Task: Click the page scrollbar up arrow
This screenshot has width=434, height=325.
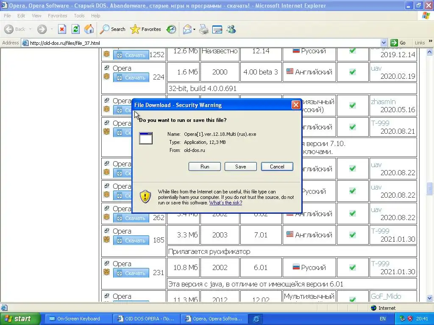Action: [x=430, y=52]
